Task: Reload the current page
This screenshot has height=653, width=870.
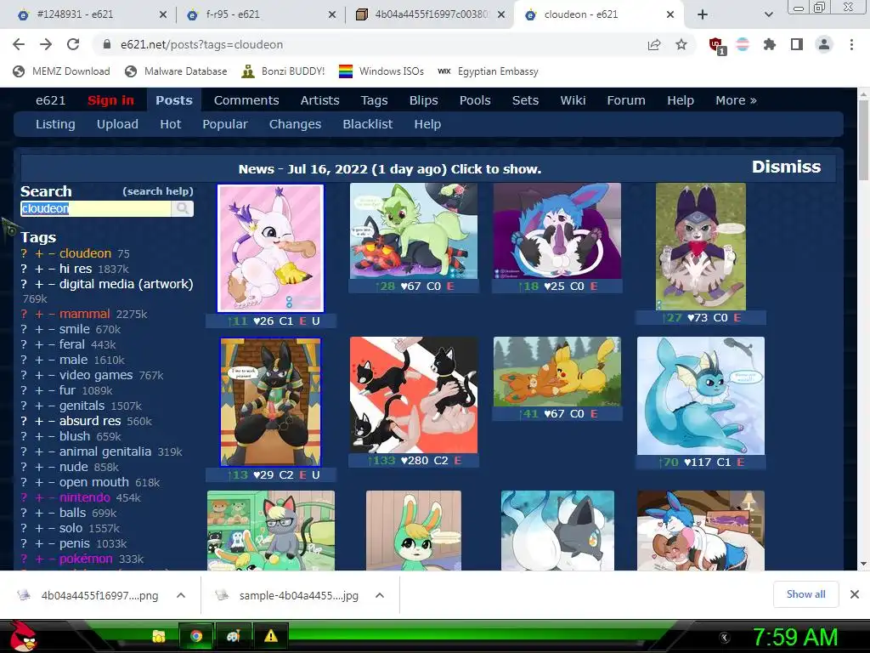Action: [x=73, y=44]
